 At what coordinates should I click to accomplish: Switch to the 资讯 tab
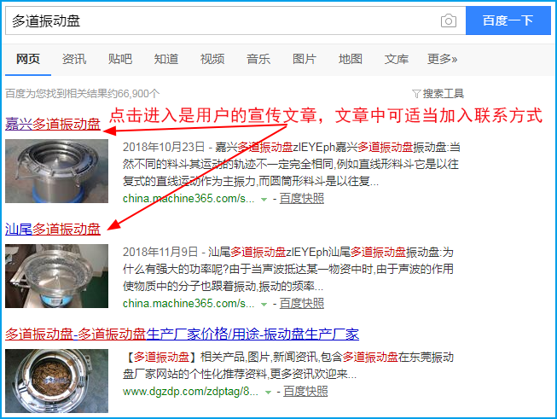pos(74,59)
